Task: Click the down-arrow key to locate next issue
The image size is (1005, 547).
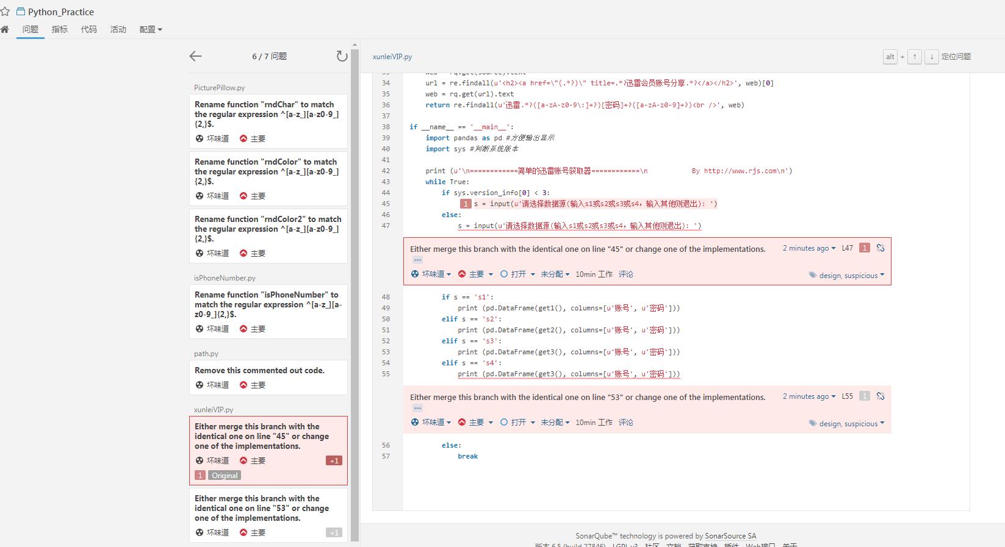Action: [x=931, y=57]
